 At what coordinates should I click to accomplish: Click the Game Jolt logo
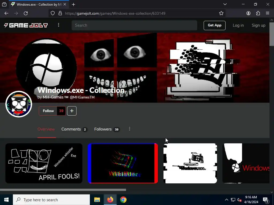click(x=26, y=25)
